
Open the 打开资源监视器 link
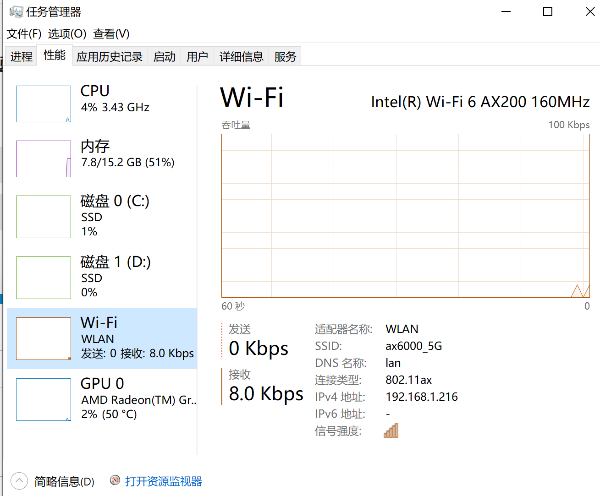coord(164,481)
